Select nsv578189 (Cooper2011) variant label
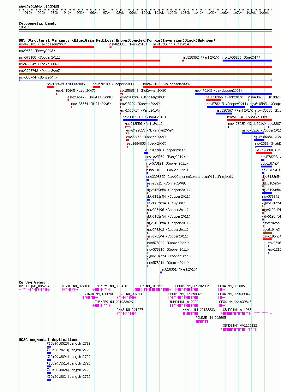The height and width of the screenshot is (392, 281). (x=114, y=84)
